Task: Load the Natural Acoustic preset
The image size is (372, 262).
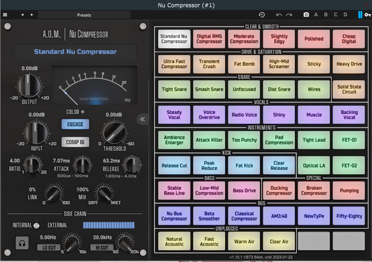Action: [174, 241]
